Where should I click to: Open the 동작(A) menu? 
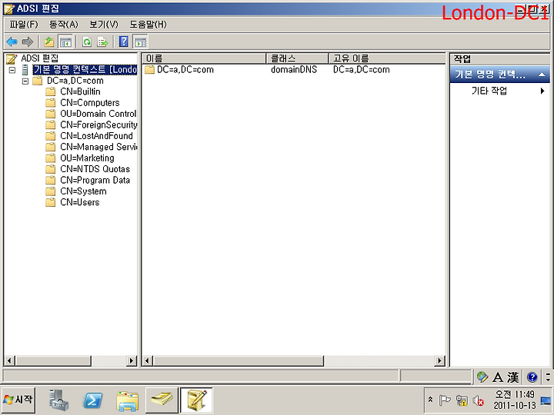(x=64, y=25)
